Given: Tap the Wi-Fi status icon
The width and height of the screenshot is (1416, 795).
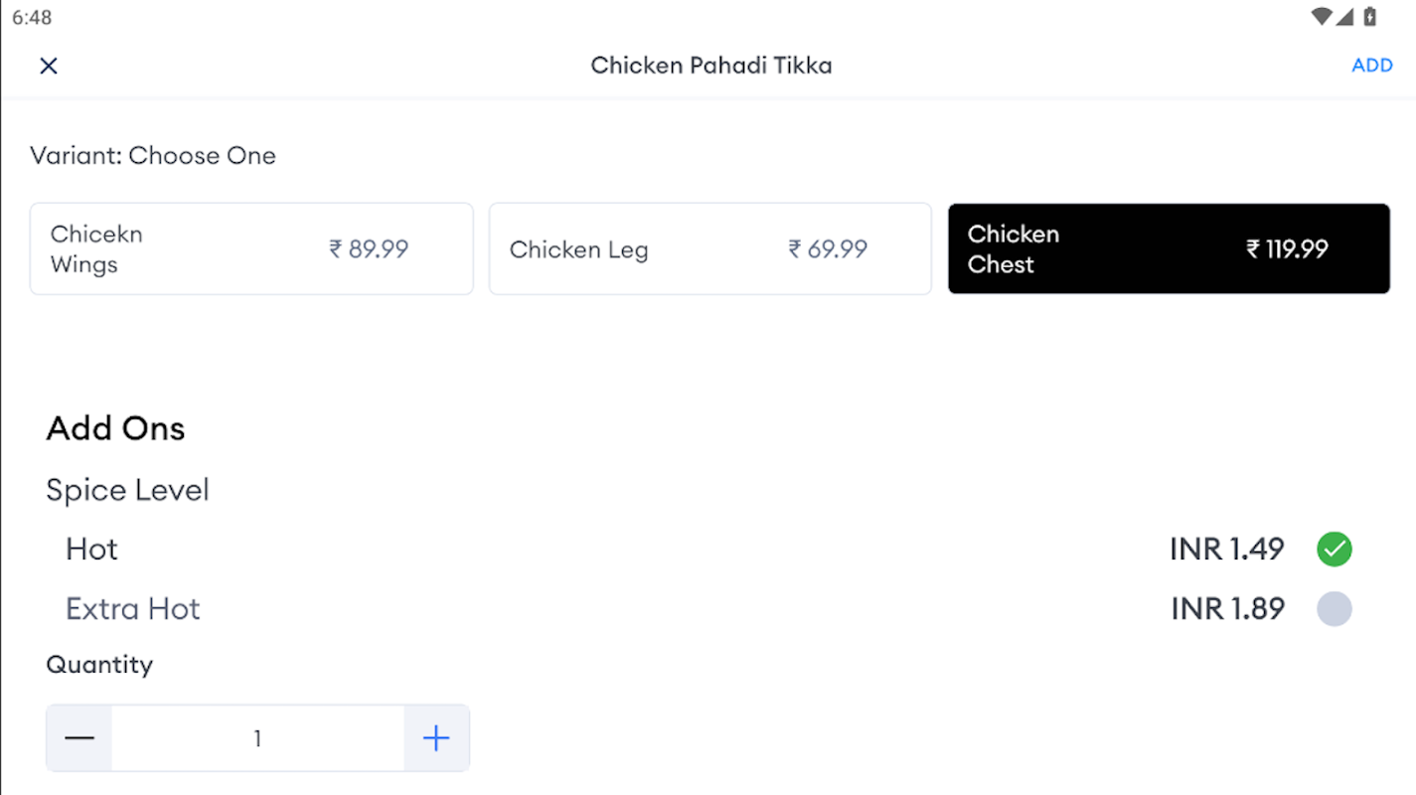Looking at the screenshot, I should coord(1321,17).
